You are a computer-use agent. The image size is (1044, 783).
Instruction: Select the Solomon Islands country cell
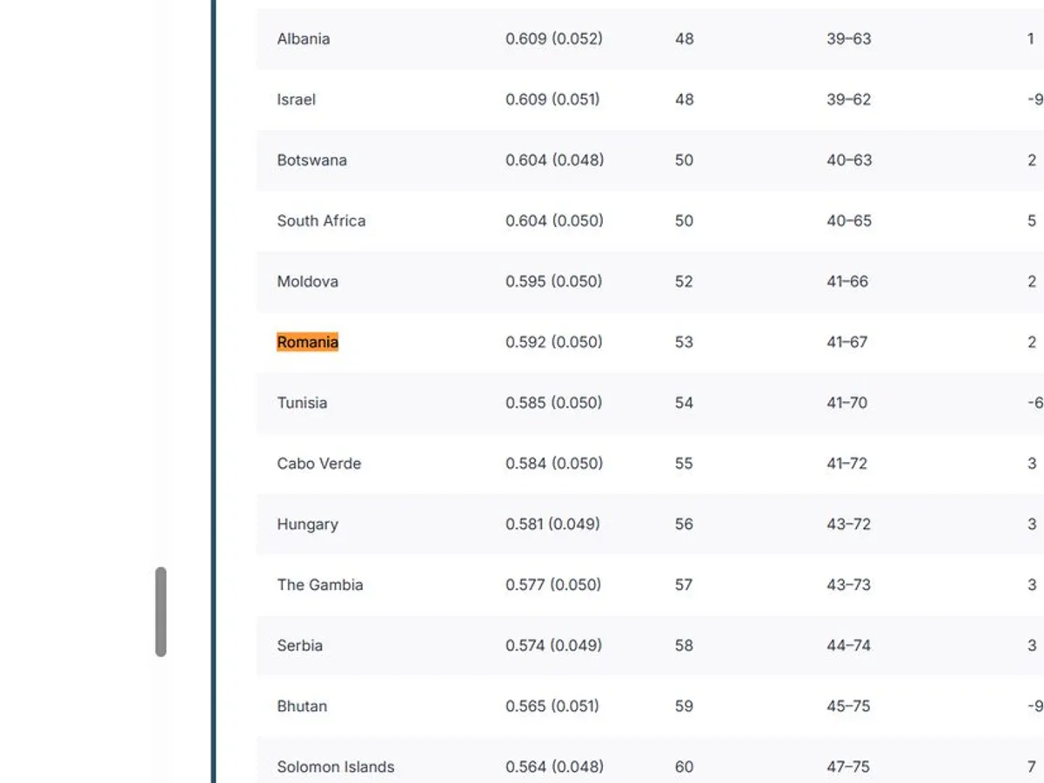point(335,767)
